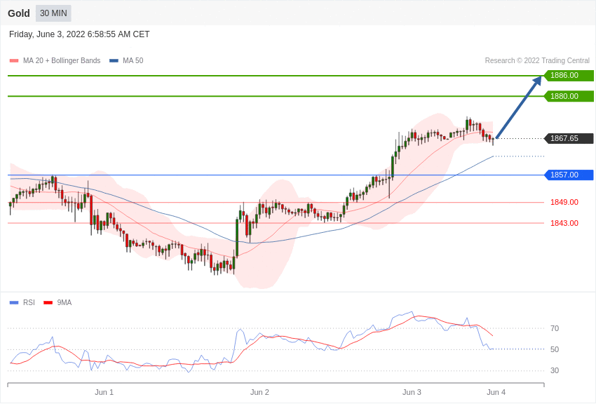Toggle the RSI legend entry
This screenshot has height=404, width=596.
[x=29, y=303]
